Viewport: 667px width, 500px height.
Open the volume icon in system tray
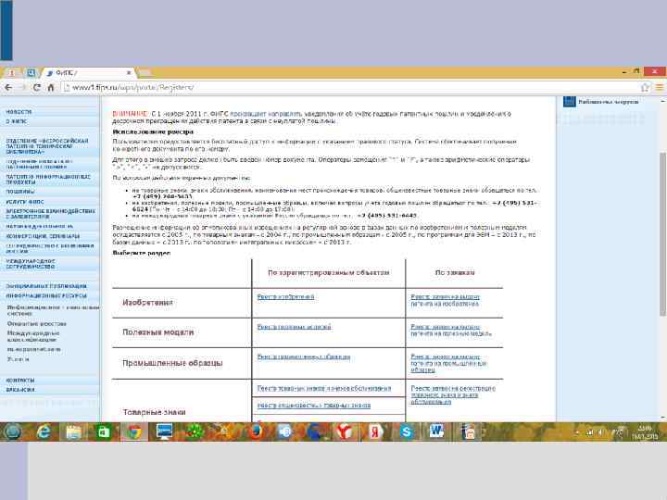600,432
